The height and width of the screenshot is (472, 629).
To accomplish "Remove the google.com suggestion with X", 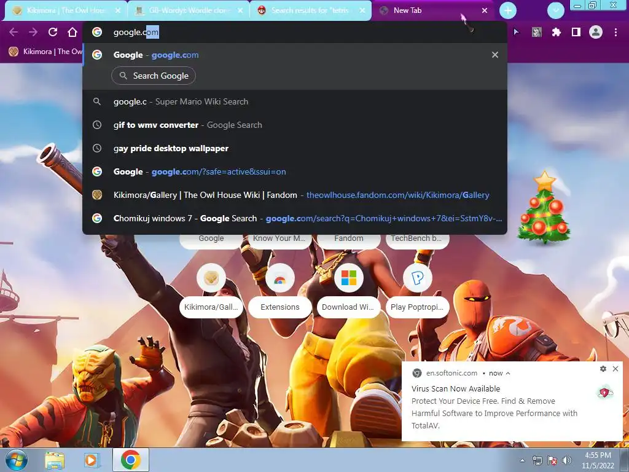I will click(495, 55).
